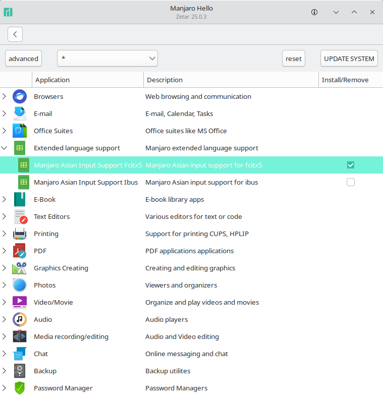
Task: Expand the Media recording/editing category
Action: (x=5, y=336)
